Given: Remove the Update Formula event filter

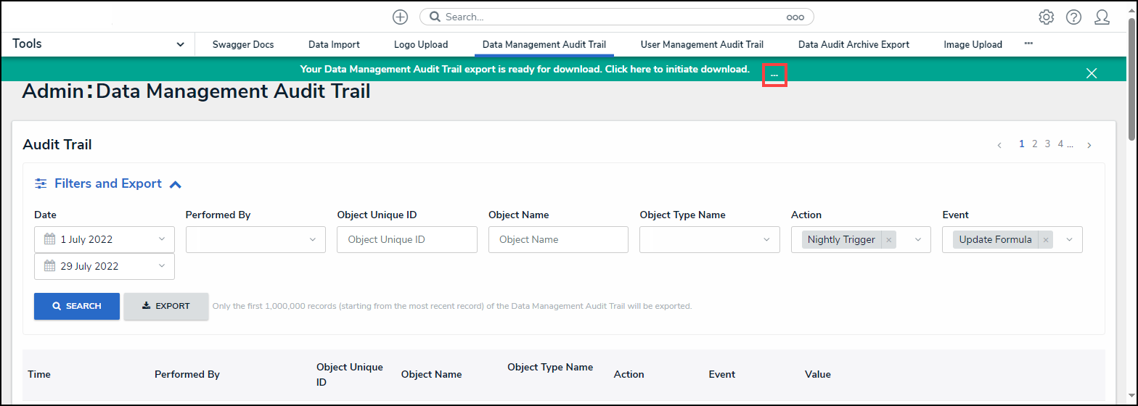Looking at the screenshot, I should click(x=1045, y=240).
